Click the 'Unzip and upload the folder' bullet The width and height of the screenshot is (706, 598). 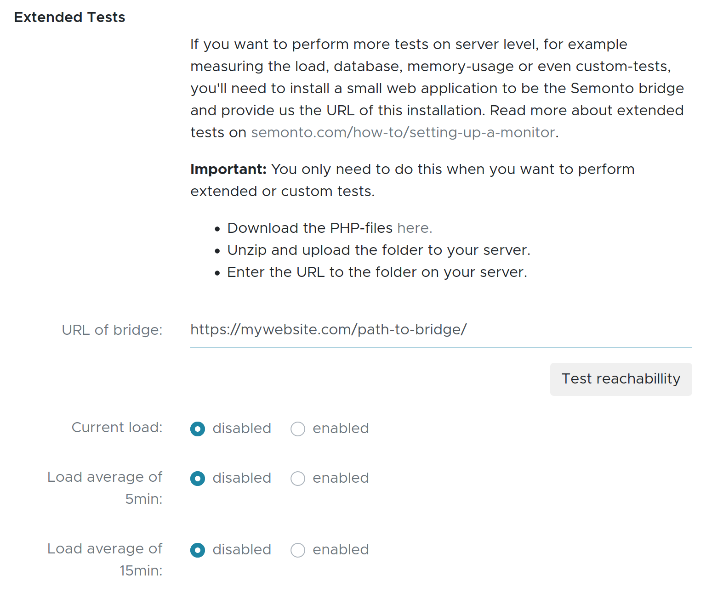point(378,250)
